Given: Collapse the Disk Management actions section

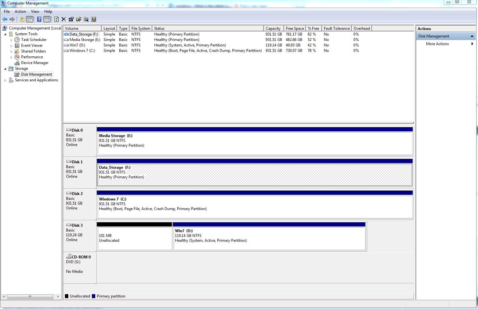Looking at the screenshot, I should [472, 36].
